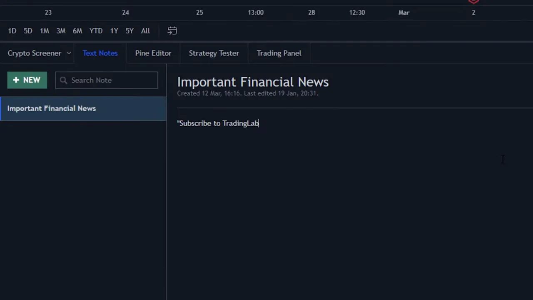Select the Important Financial News note

coord(52,108)
